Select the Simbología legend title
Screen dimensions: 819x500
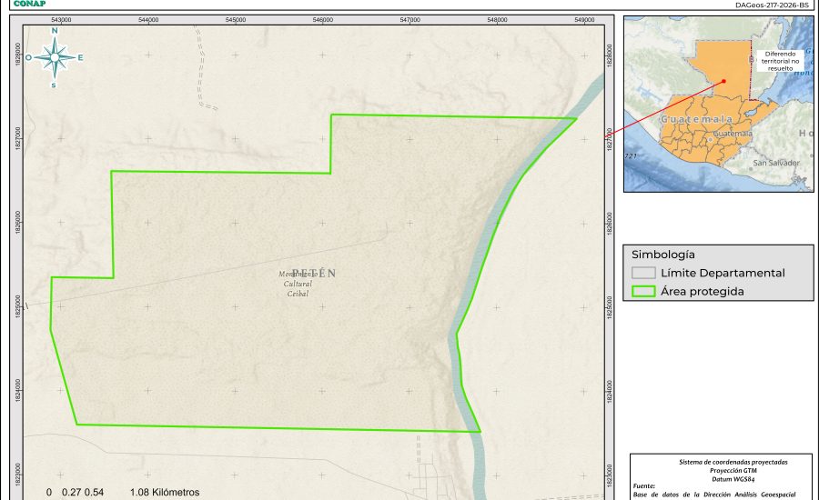[x=662, y=255]
